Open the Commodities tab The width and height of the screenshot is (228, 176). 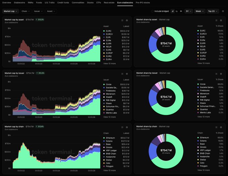78,3
